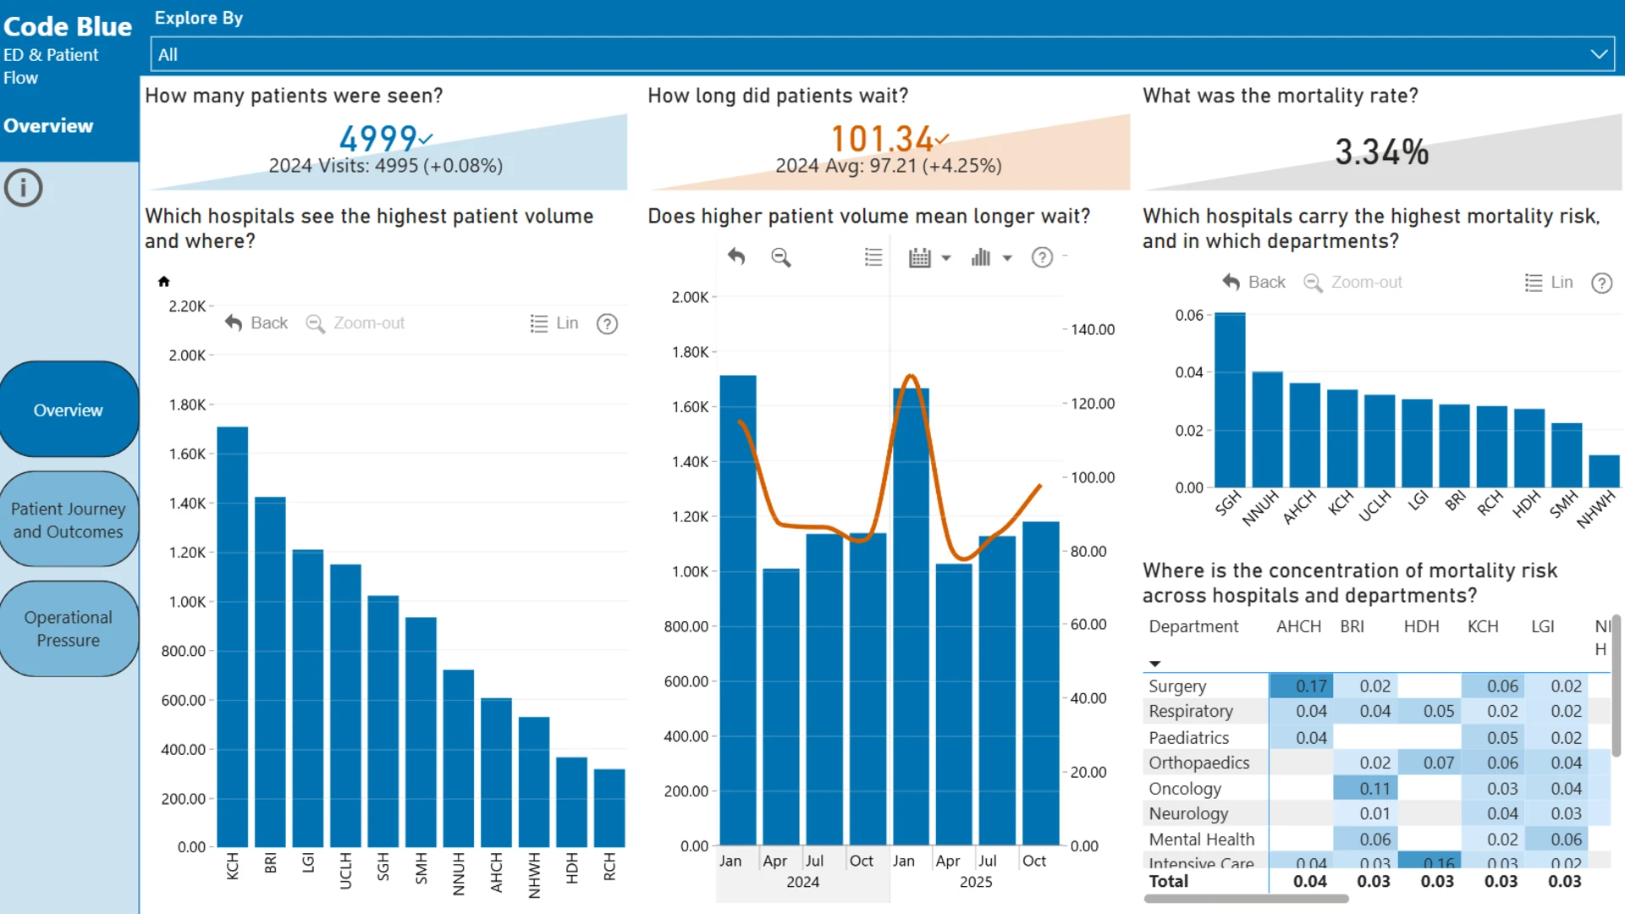The width and height of the screenshot is (1625, 914).
Task: Open the Patient Journey and Outcomes tab
Action: coord(69,520)
